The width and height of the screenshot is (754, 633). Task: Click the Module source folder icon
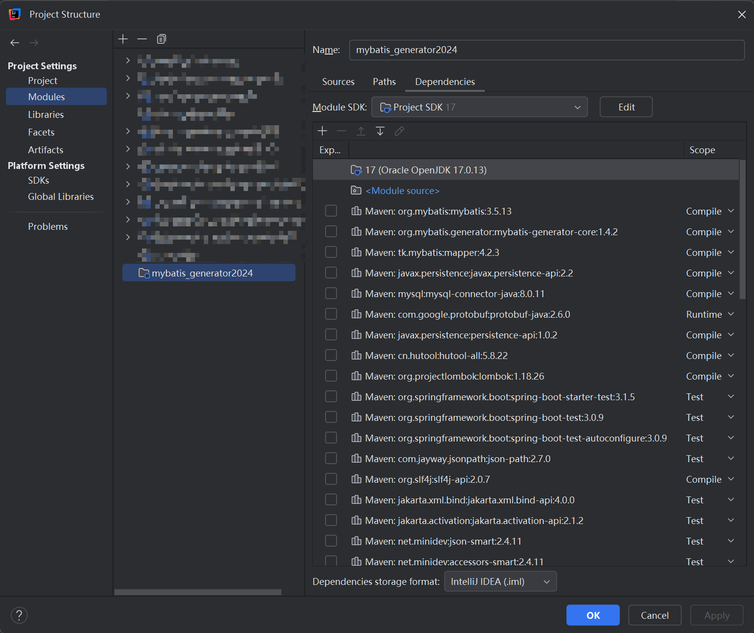click(356, 191)
